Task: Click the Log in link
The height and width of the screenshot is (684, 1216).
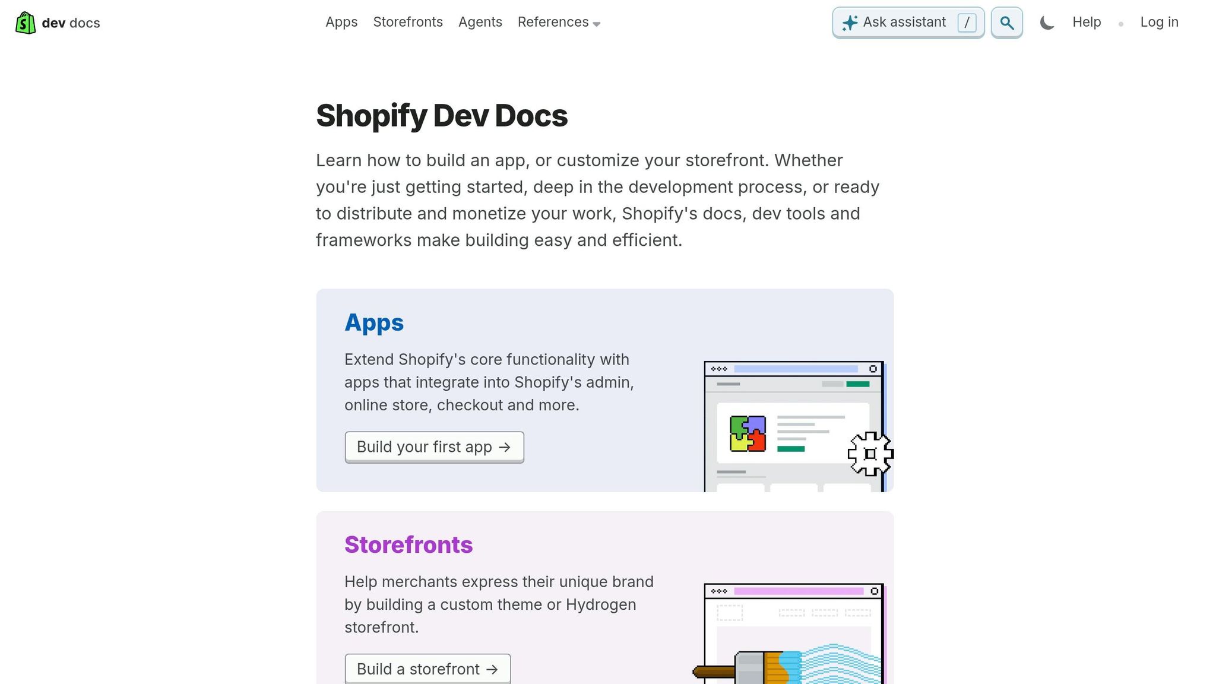Action: point(1159,22)
